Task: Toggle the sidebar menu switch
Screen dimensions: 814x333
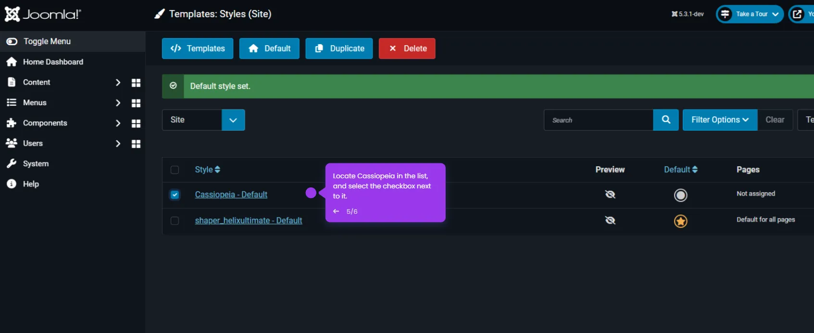Action: pyautogui.click(x=12, y=41)
